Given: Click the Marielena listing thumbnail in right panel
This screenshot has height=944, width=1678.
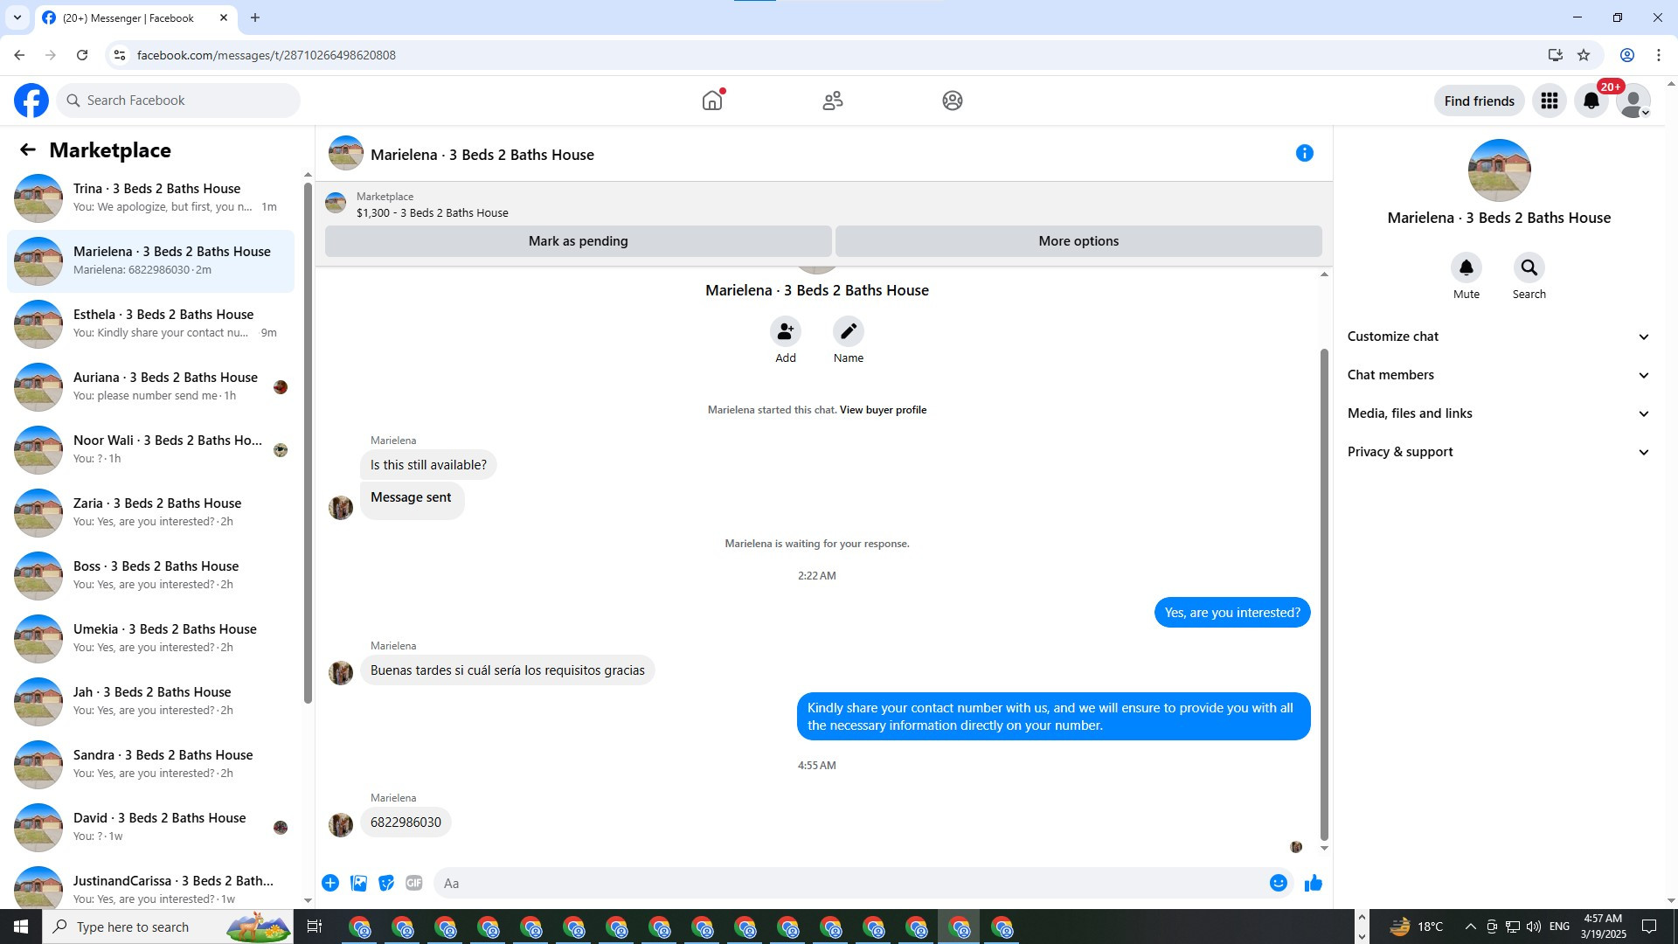Looking at the screenshot, I should point(1499,170).
